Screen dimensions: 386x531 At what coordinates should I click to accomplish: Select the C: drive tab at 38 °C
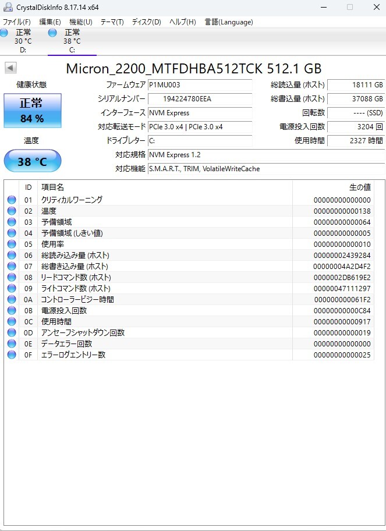coord(72,41)
